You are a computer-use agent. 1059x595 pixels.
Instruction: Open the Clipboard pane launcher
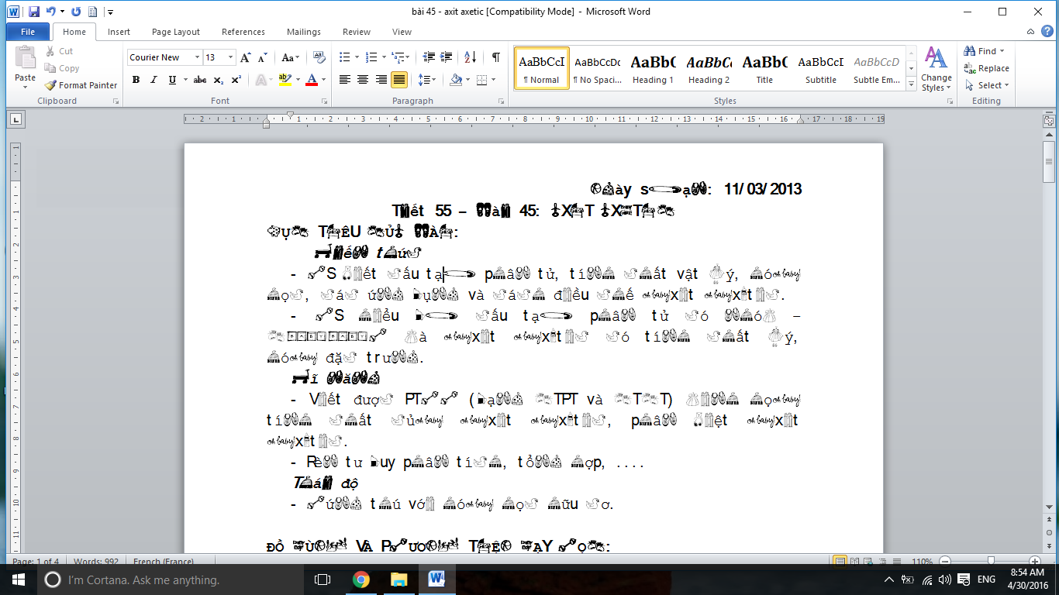(x=116, y=101)
